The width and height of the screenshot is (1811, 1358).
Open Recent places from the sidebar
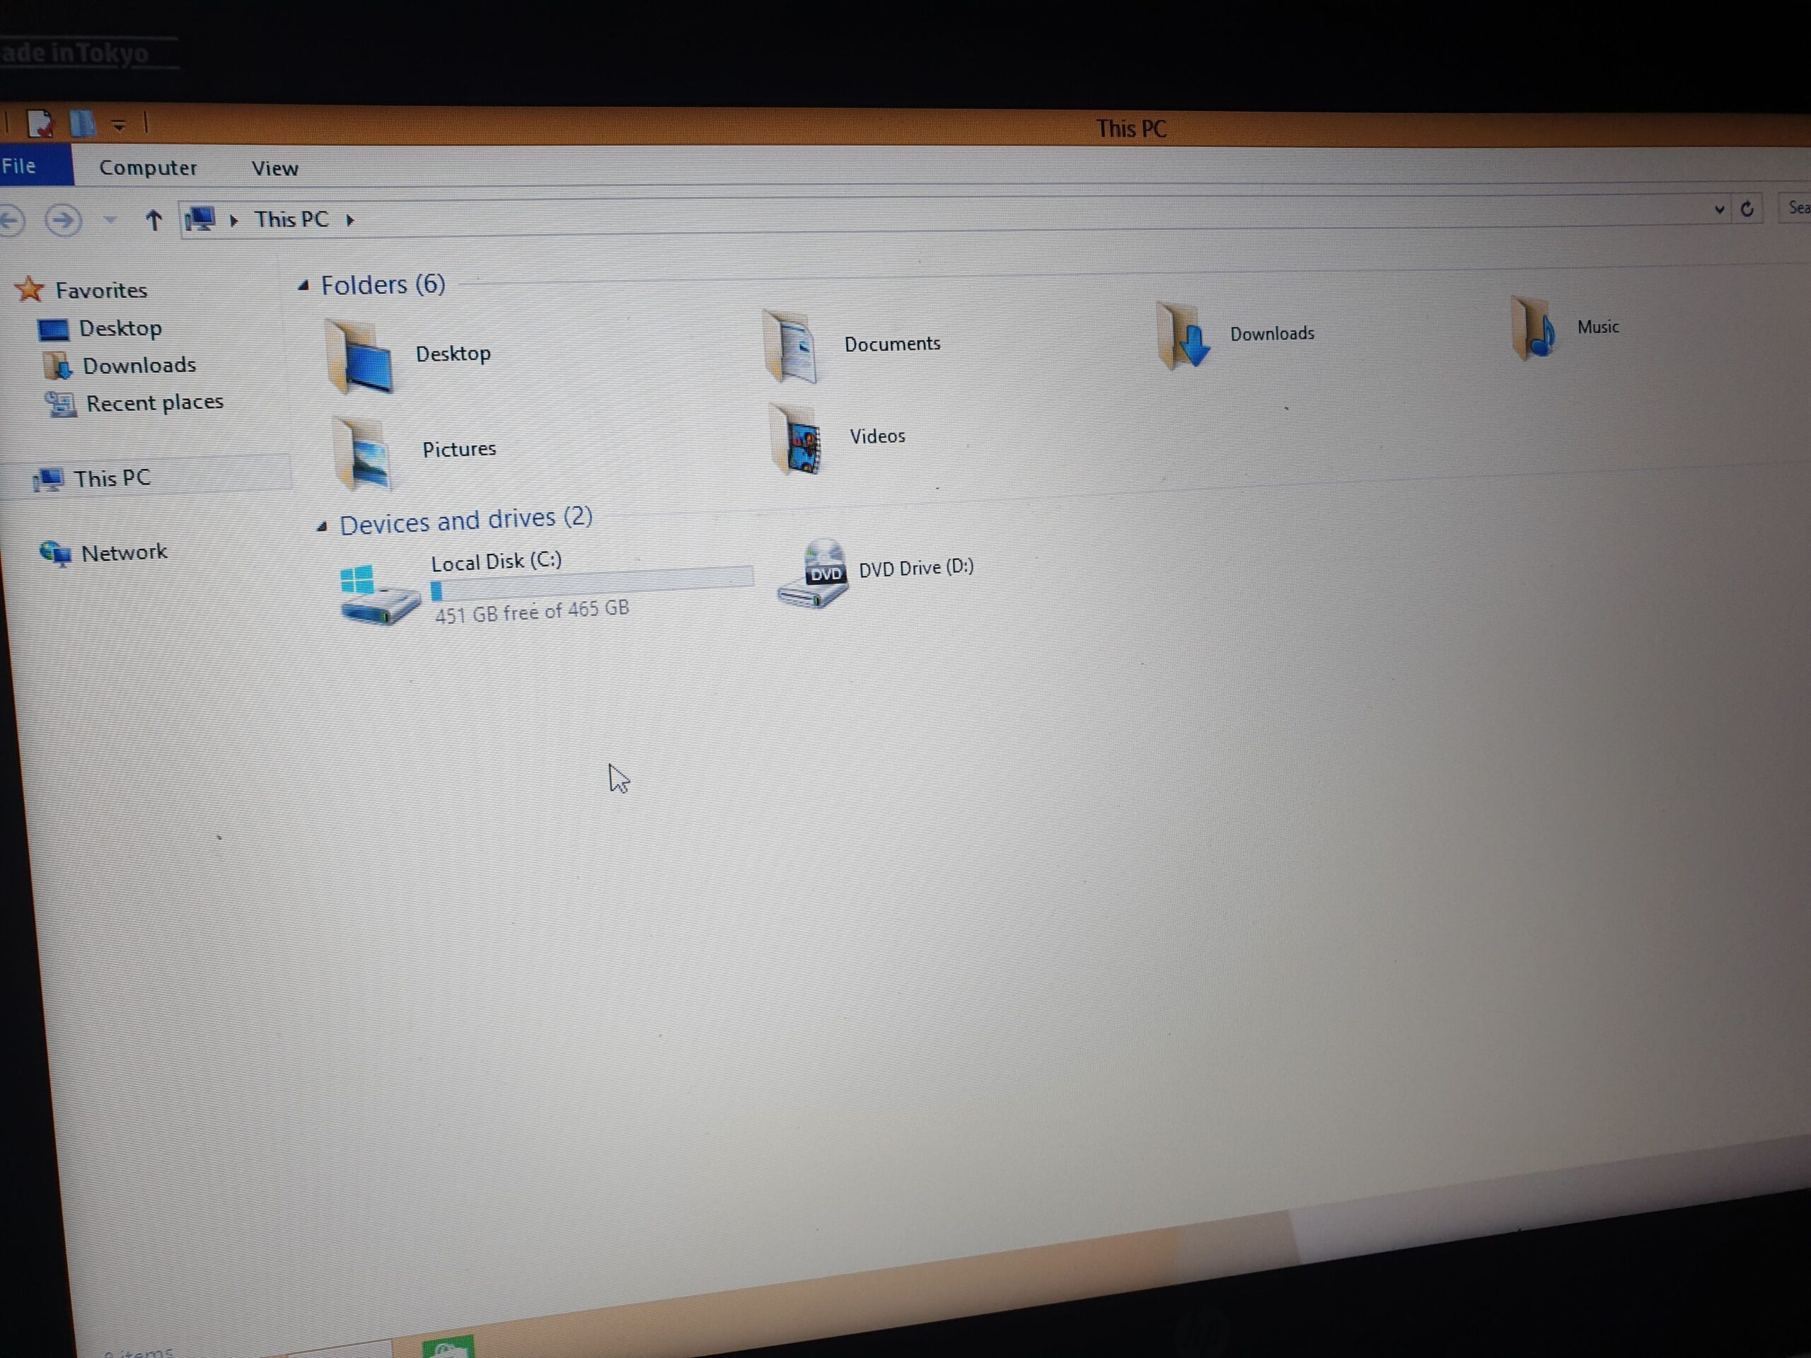coord(155,402)
